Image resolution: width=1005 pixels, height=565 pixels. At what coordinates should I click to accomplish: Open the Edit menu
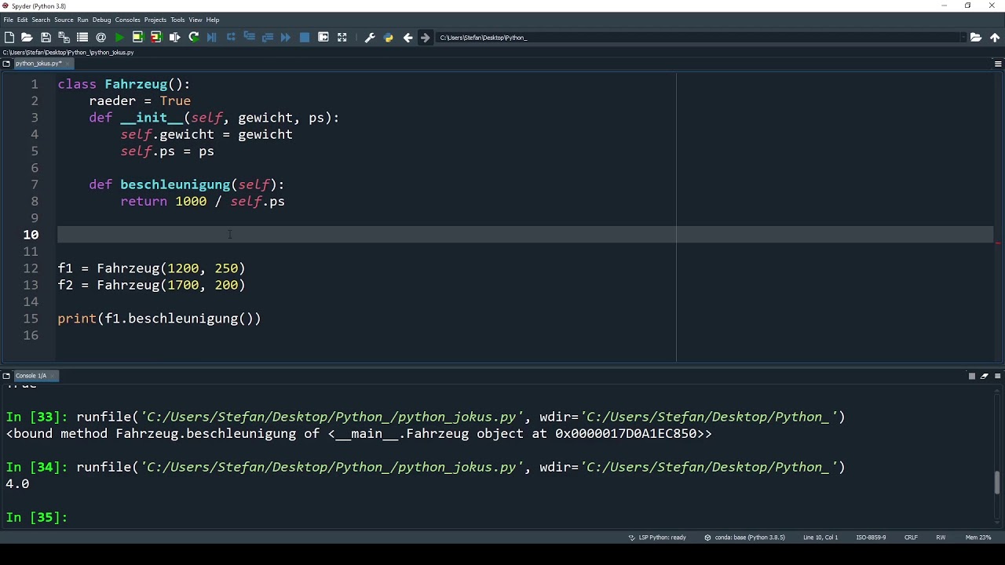click(x=23, y=20)
